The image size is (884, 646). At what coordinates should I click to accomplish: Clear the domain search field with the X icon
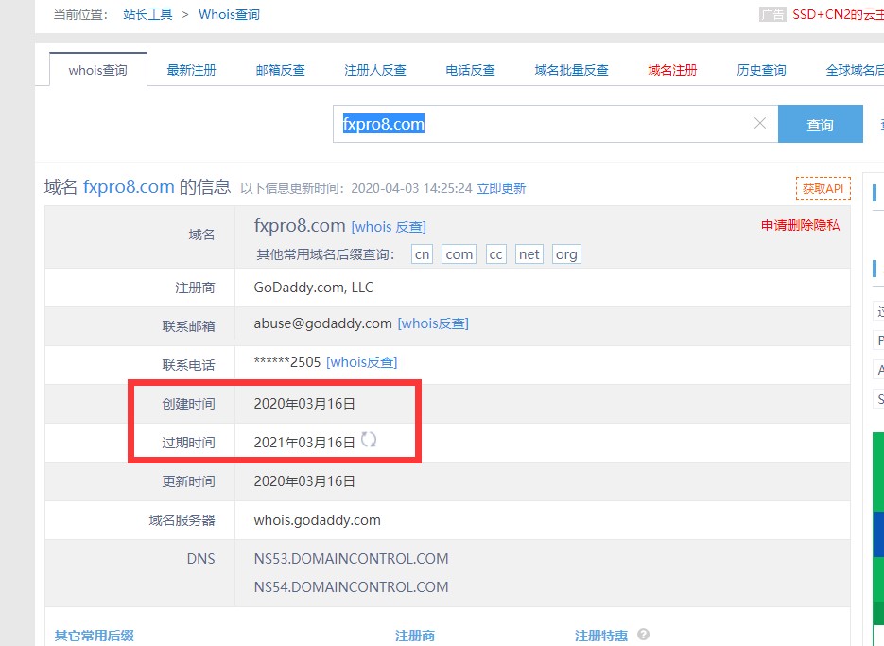(x=759, y=124)
